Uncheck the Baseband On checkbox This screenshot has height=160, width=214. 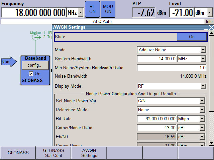coord(31,73)
